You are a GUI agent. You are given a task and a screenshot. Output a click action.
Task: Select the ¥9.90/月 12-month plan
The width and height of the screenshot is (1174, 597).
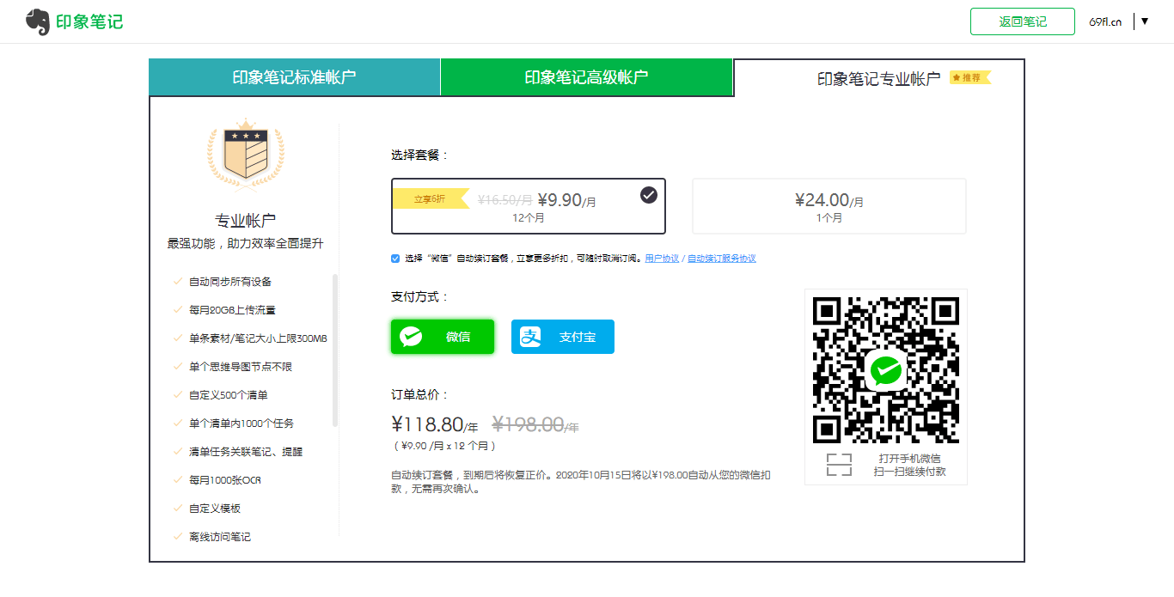(529, 206)
